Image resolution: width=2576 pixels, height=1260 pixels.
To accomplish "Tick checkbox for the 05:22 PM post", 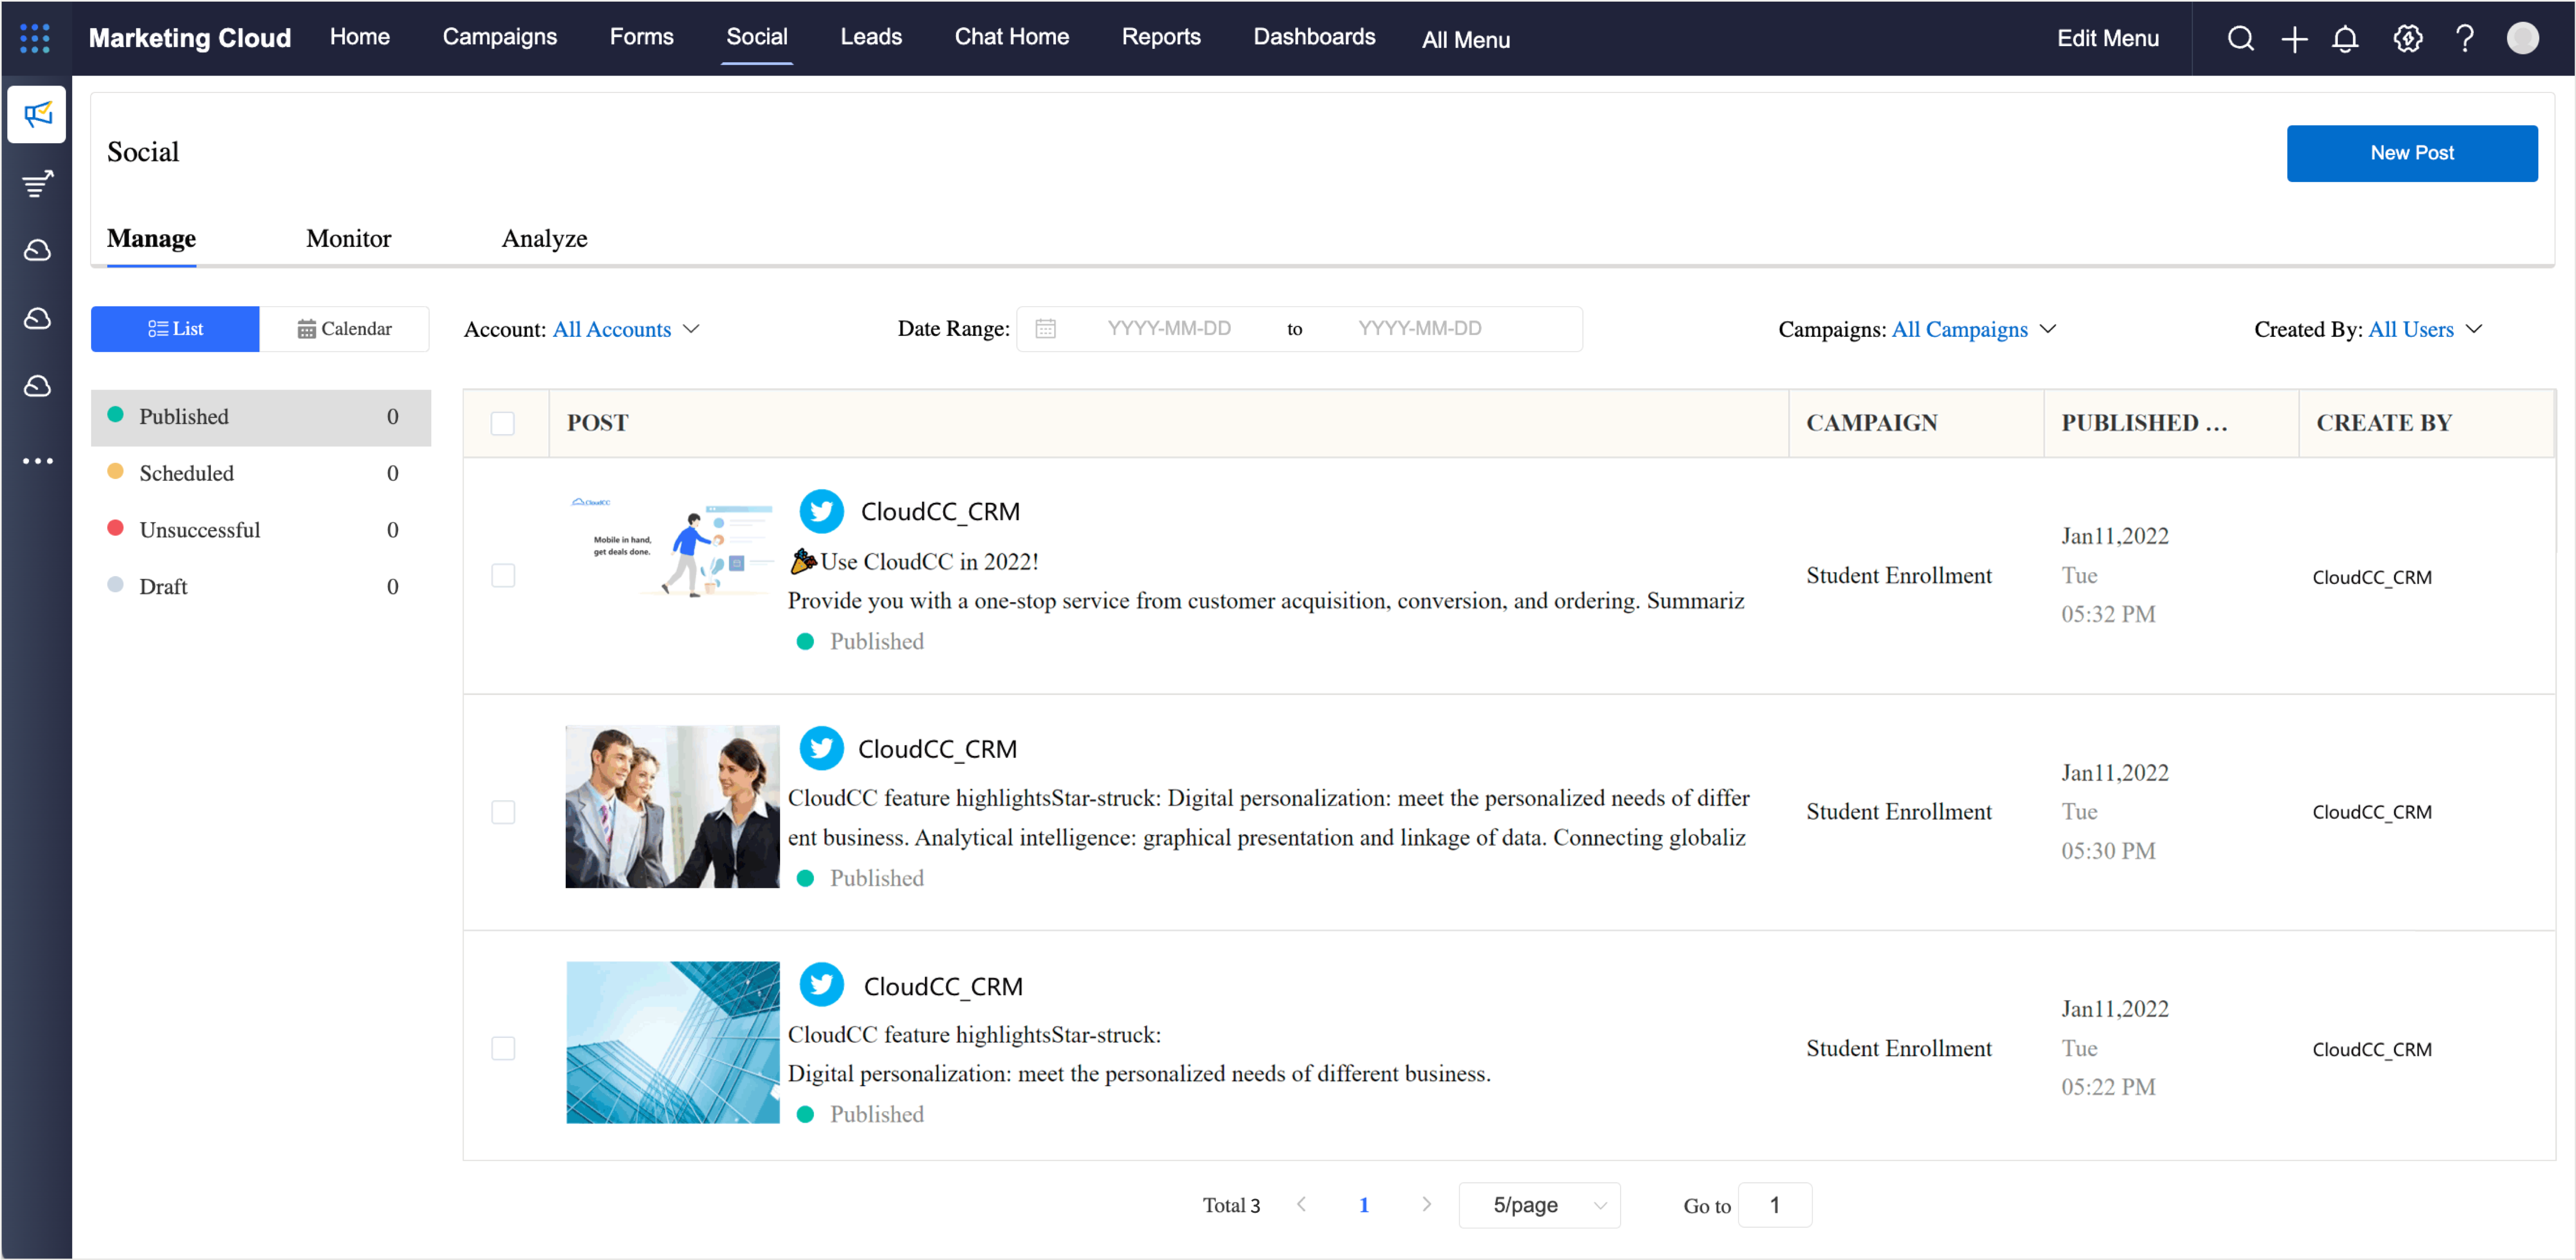I will coord(503,1048).
